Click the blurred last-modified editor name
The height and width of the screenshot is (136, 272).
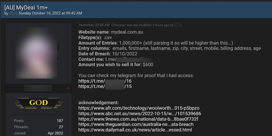177,25
